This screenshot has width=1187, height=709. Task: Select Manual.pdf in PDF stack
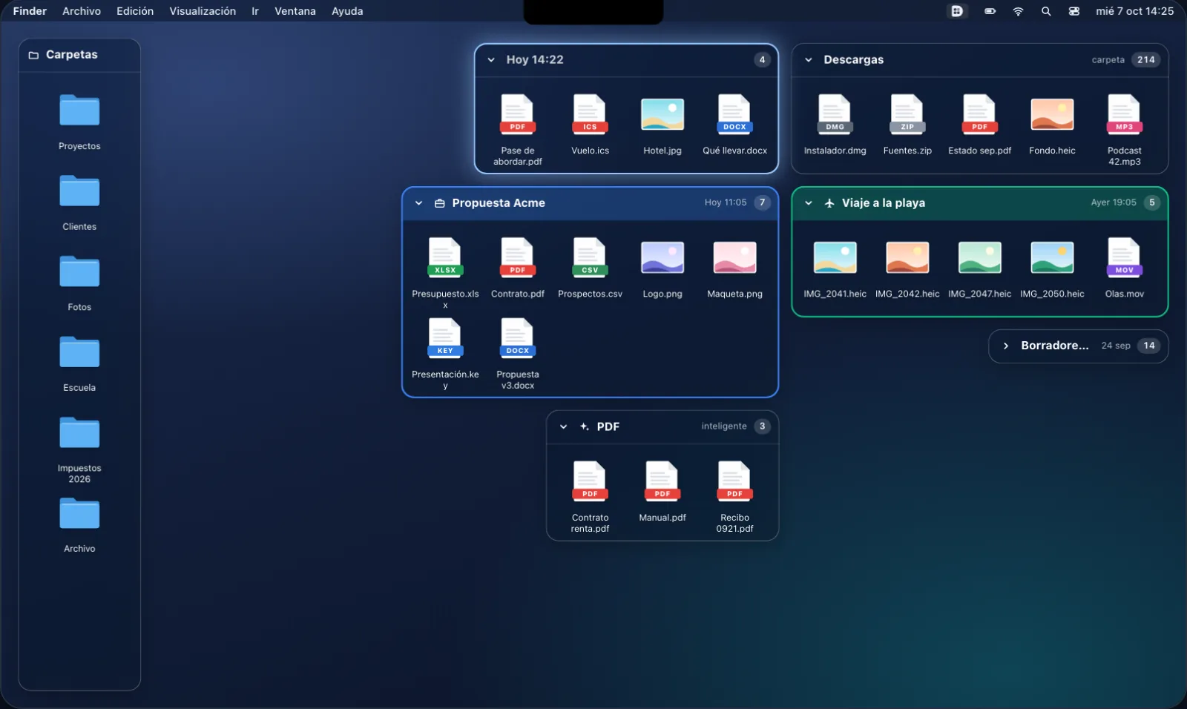coord(662,492)
